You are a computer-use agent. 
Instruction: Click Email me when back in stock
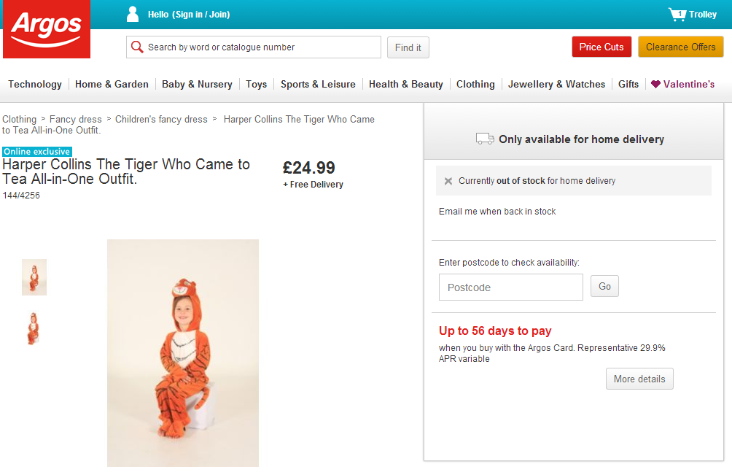coord(497,212)
